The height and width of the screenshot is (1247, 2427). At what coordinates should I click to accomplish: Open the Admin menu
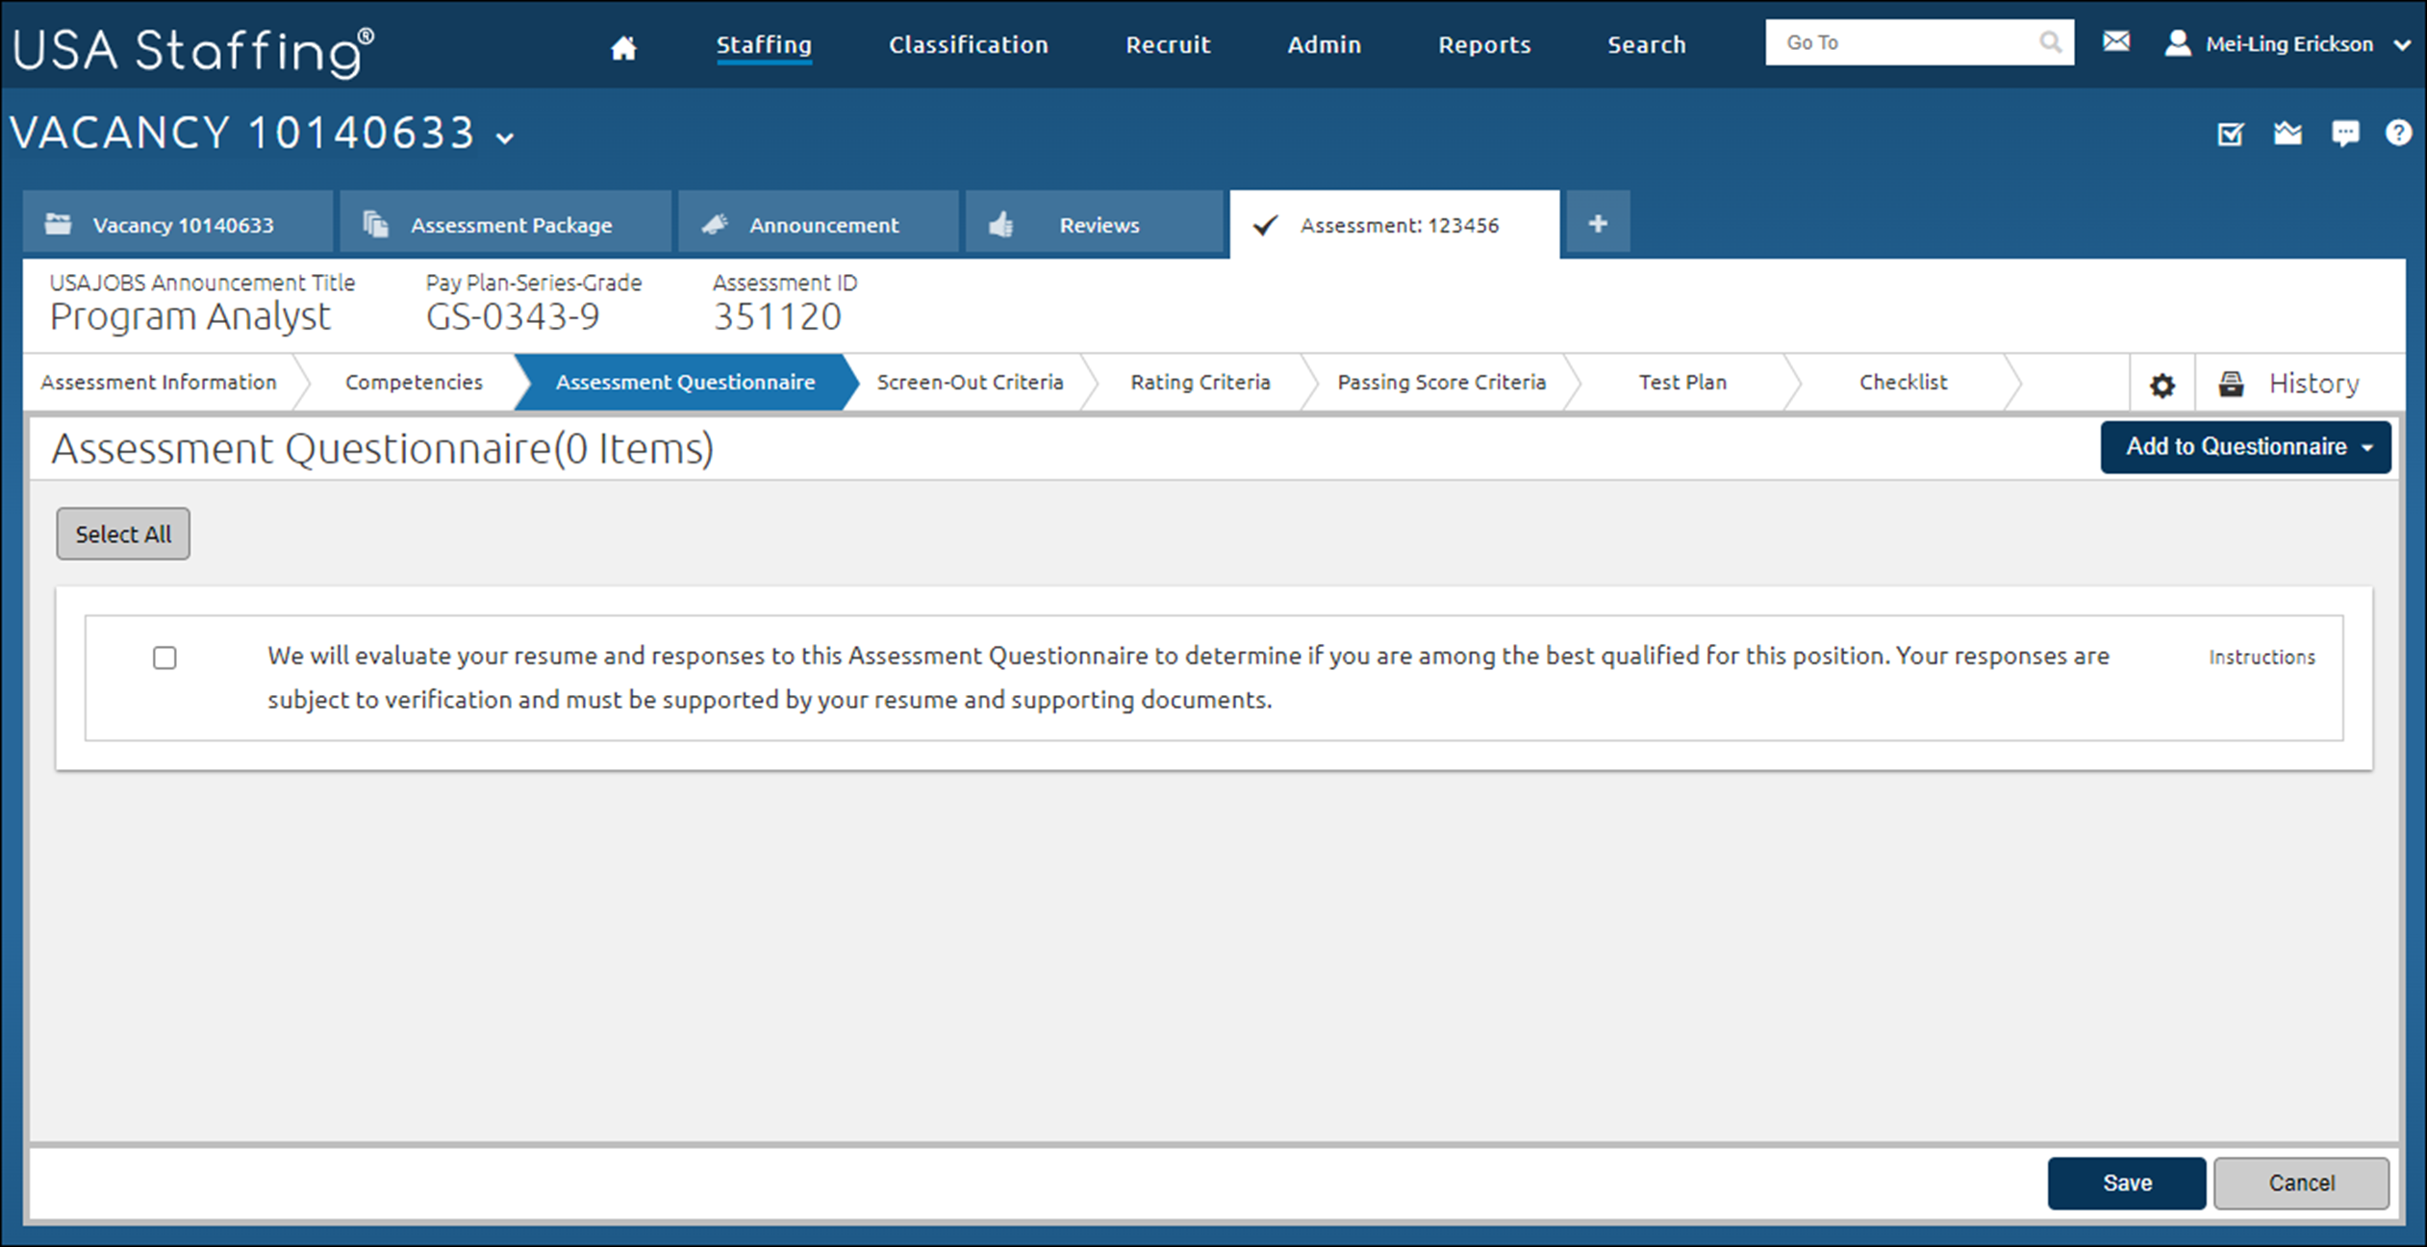coord(1324,44)
